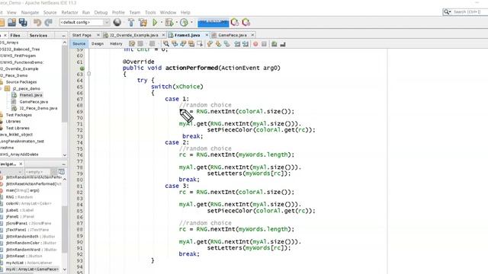Image resolution: width=488 pixels, height=274 pixels.
Task: Open the View menu
Action: point(11,12)
